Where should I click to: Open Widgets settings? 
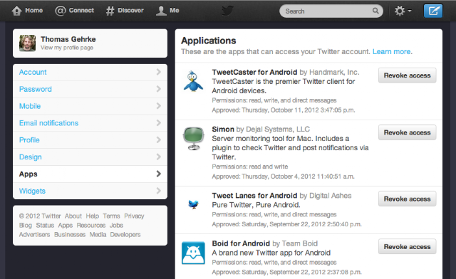(x=90, y=191)
